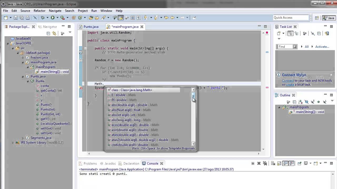
Task: Click the Open Type toolbar icon
Action: (x=91, y=18)
